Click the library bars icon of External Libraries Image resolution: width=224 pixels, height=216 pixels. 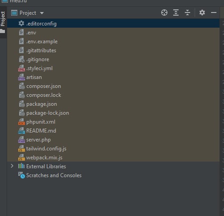[x=21, y=166]
